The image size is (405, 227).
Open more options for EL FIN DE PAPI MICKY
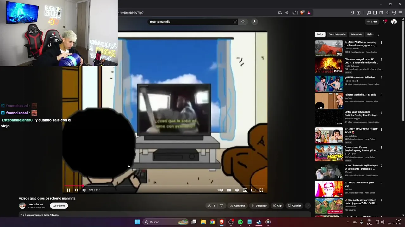pos(381,183)
